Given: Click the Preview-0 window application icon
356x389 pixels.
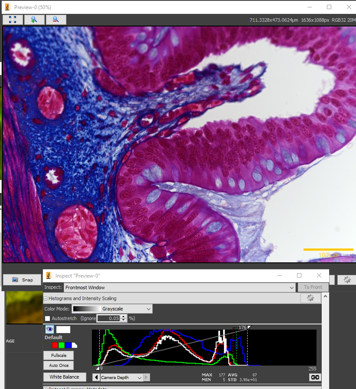Looking at the screenshot, I should [x=8, y=7].
